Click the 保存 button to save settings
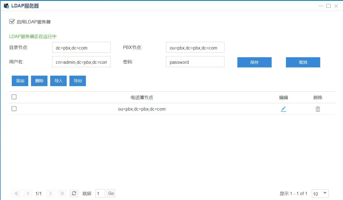Screen dimensions: 343x200 (x=254, y=62)
